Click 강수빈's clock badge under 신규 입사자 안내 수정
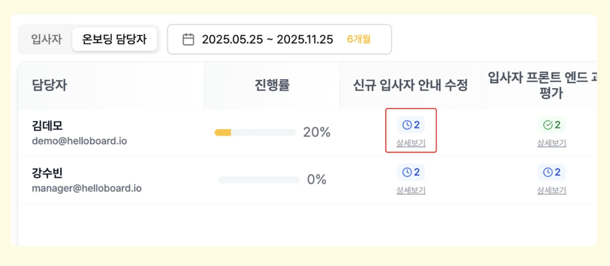This screenshot has width=610, height=266. (411, 173)
